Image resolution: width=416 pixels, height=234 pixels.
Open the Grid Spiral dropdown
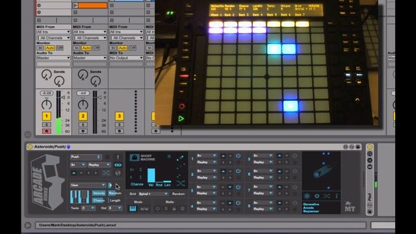[x=153, y=194]
